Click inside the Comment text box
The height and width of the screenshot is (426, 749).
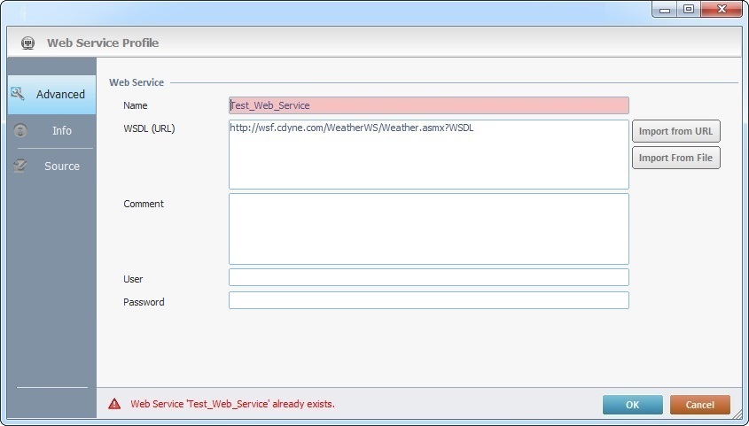pyautogui.click(x=428, y=228)
